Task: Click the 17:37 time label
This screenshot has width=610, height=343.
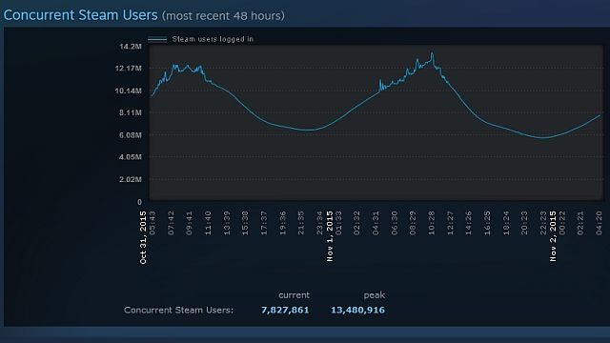Action: 264,223
